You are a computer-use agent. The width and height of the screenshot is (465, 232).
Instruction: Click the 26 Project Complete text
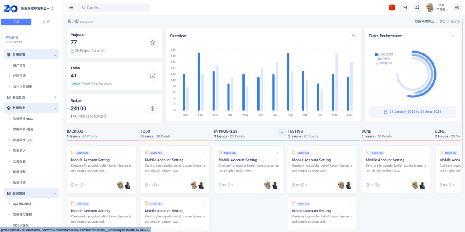[90, 51]
